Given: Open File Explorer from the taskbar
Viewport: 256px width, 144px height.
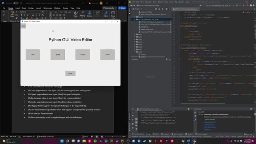Looking at the screenshot, I should coord(84,141).
